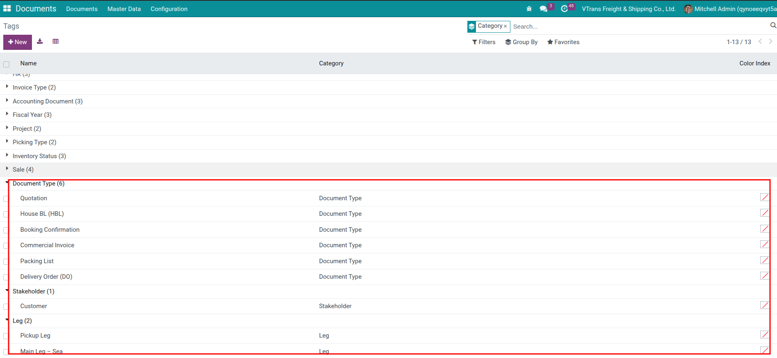This screenshot has width=777, height=358.
Task: Open the chat messages icon
Action: (x=544, y=9)
